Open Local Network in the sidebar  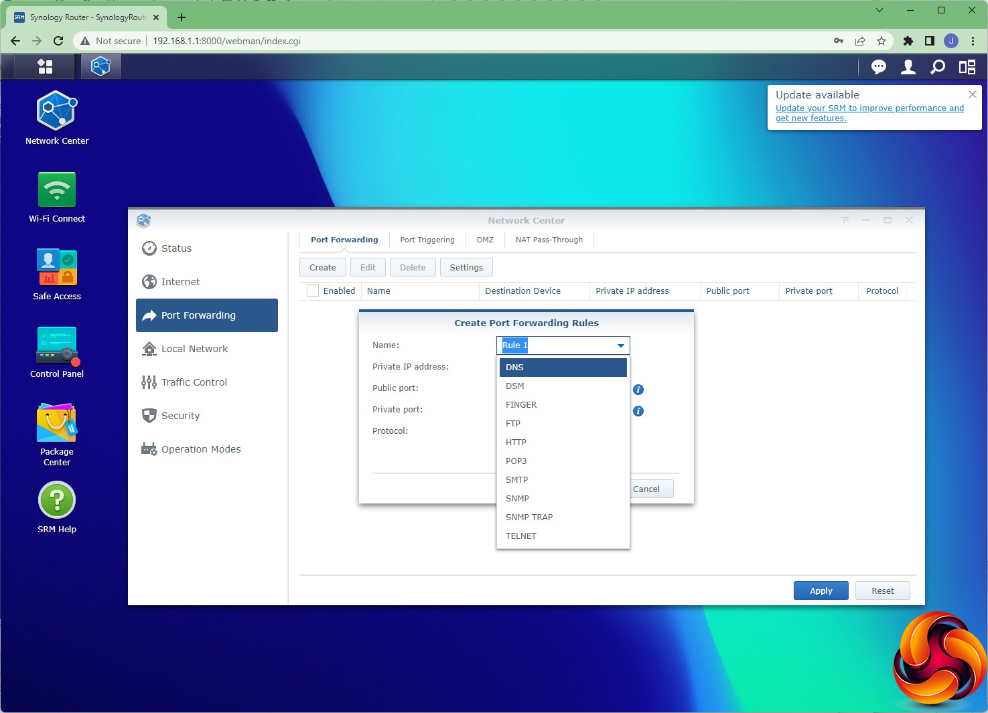click(207, 349)
